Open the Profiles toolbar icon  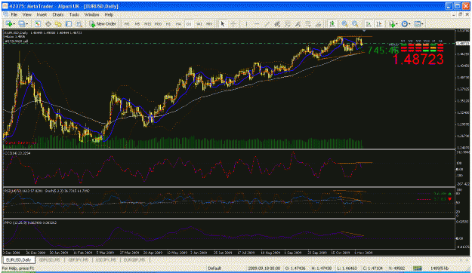click(22, 23)
